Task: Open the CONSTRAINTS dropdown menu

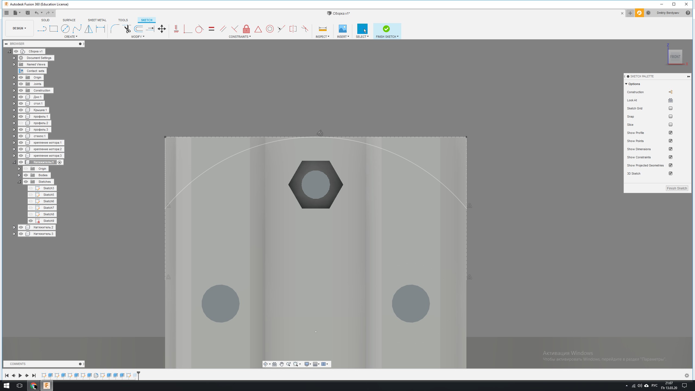Action: [240, 37]
